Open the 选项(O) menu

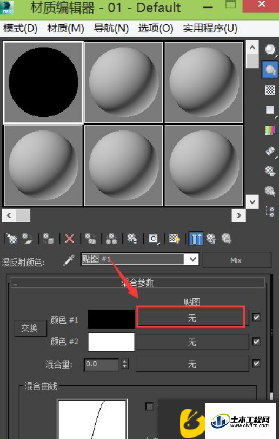(x=156, y=28)
